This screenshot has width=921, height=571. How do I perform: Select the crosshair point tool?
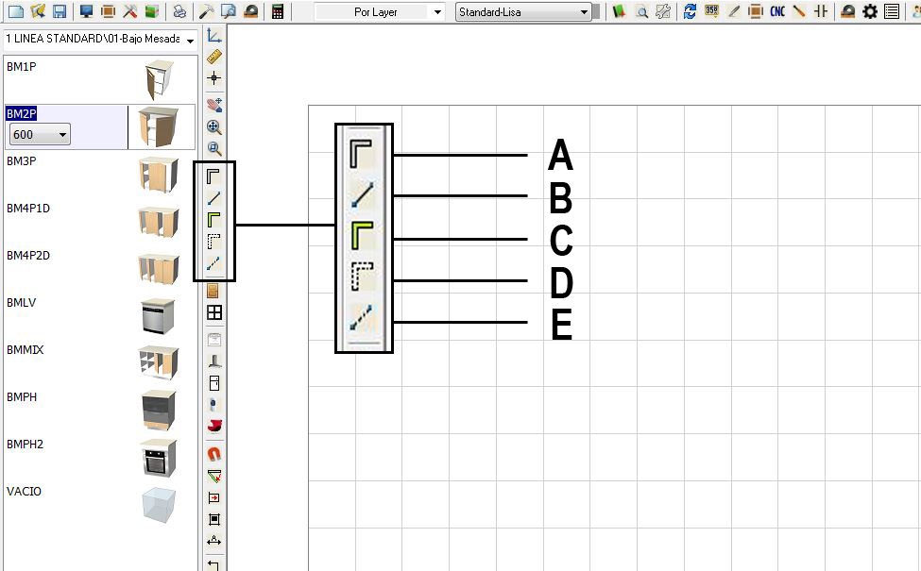[214, 77]
